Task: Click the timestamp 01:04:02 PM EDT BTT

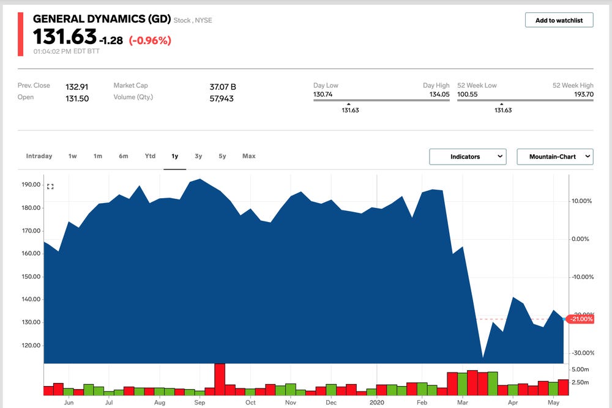Action: click(x=66, y=51)
